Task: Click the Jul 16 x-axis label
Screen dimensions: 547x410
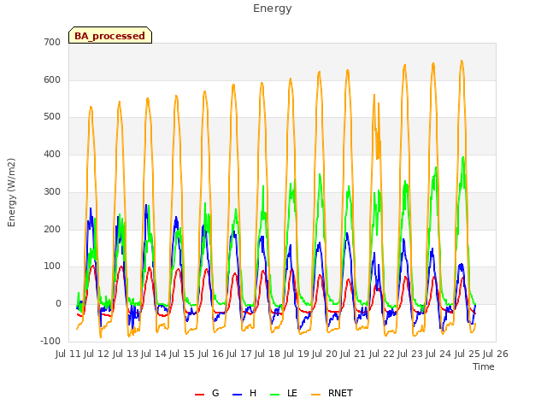Action: (211, 354)
